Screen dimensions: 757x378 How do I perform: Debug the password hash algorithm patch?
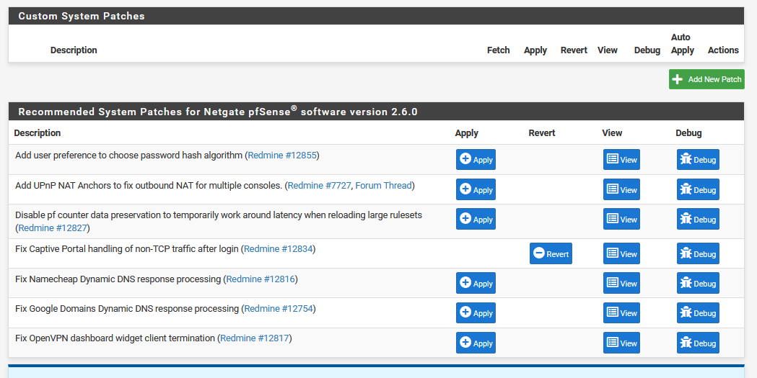[x=698, y=159]
